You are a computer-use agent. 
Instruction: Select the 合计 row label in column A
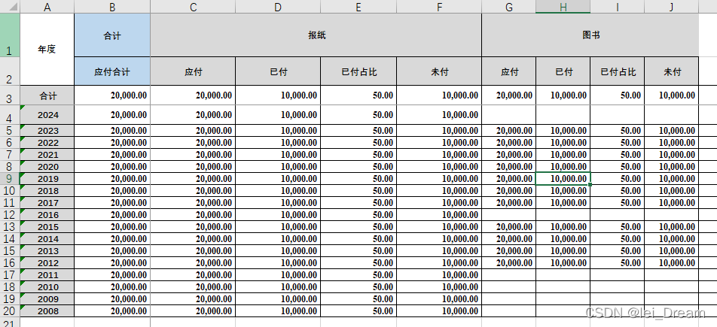47,95
